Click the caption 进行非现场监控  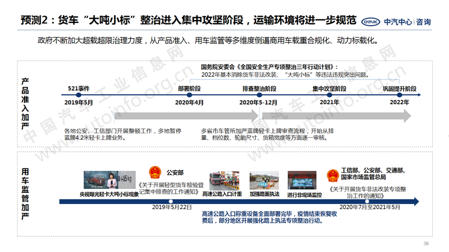click(x=304, y=195)
